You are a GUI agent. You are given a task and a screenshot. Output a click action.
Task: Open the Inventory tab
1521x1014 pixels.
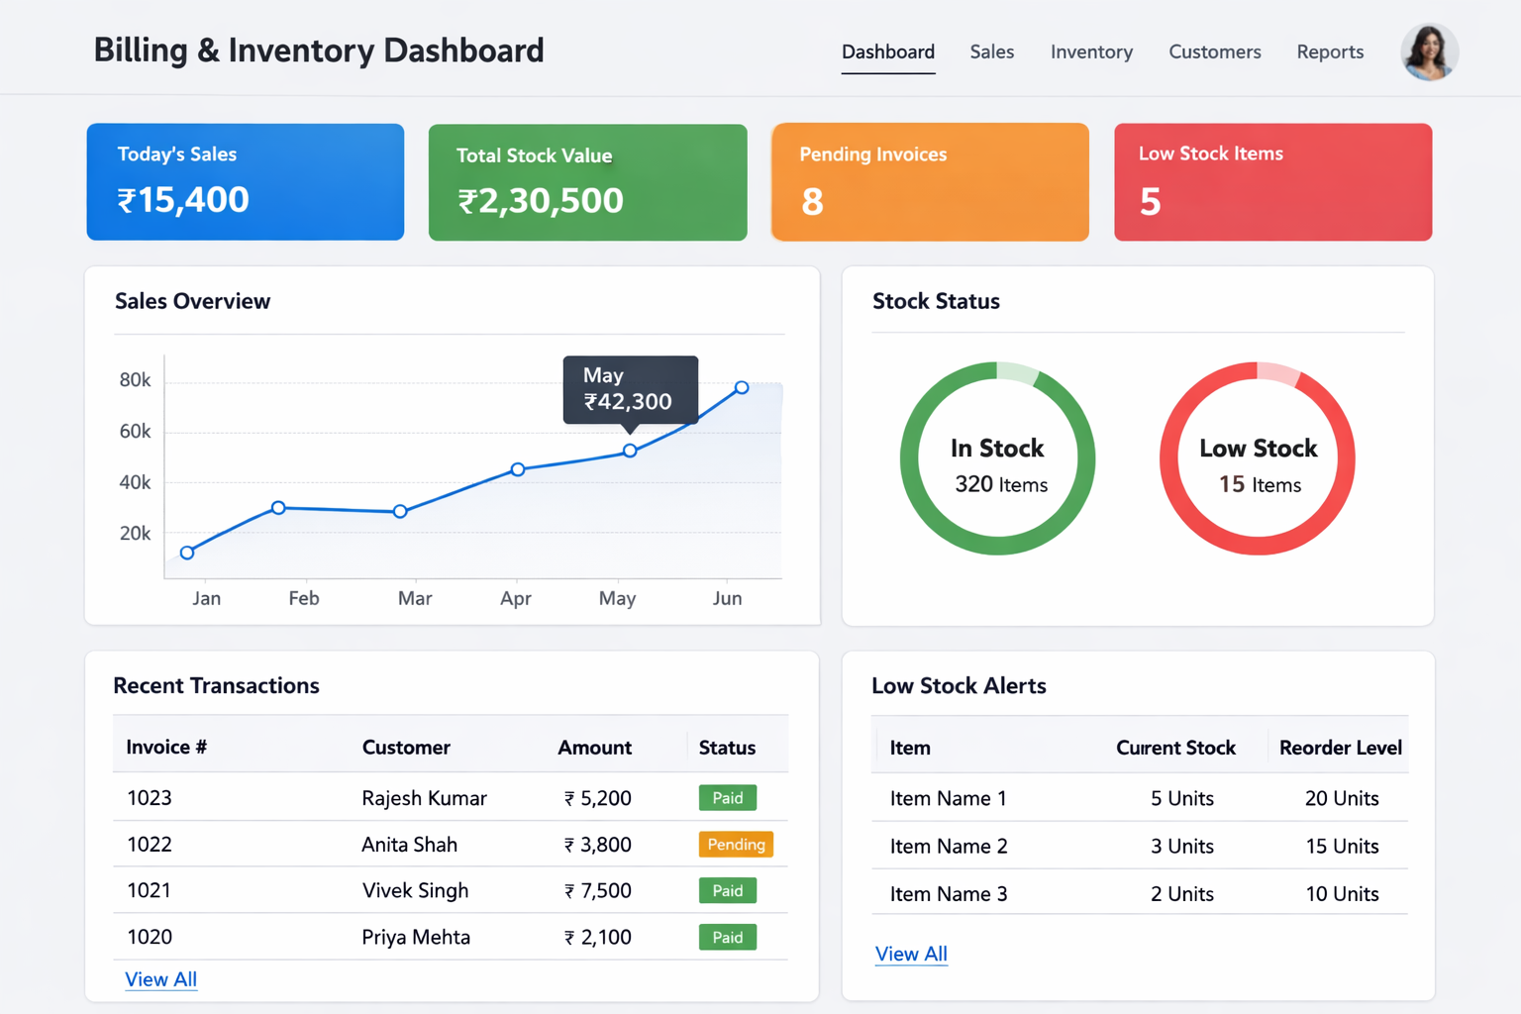tap(1091, 52)
